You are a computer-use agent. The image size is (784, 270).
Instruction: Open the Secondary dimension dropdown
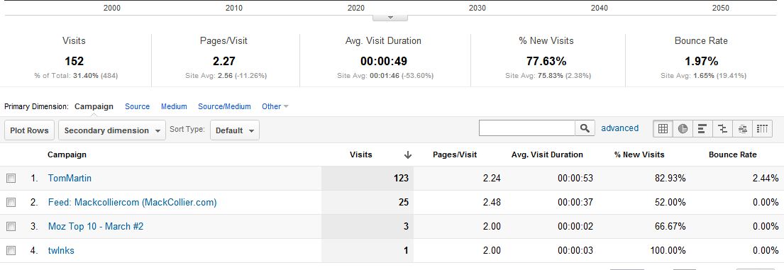[x=112, y=130]
